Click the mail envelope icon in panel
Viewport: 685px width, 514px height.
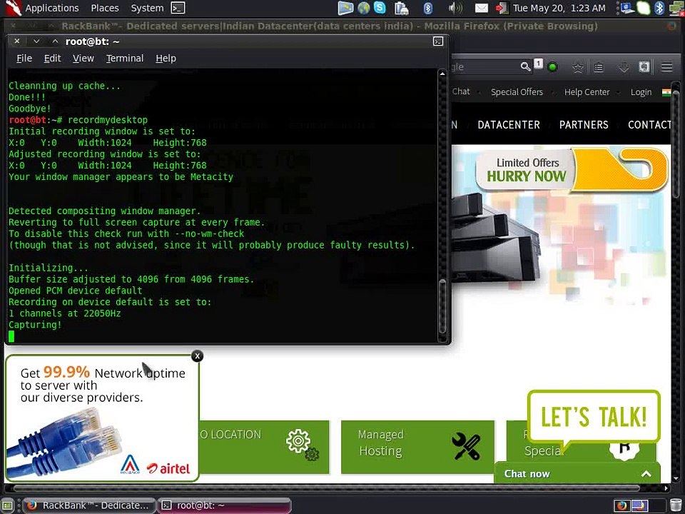[x=482, y=8]
